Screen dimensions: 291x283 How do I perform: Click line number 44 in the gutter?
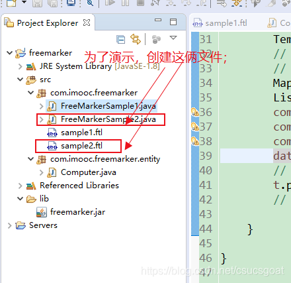[206, 229]
